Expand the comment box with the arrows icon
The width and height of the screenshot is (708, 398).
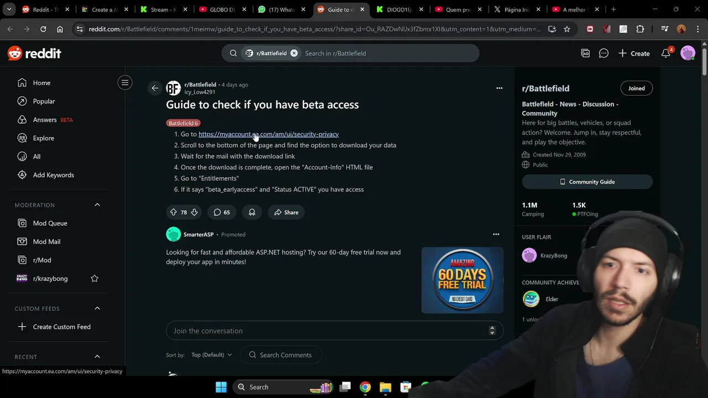[x=492, y=331]
